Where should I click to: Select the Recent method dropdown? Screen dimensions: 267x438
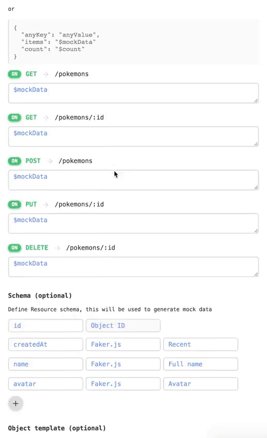201,344
